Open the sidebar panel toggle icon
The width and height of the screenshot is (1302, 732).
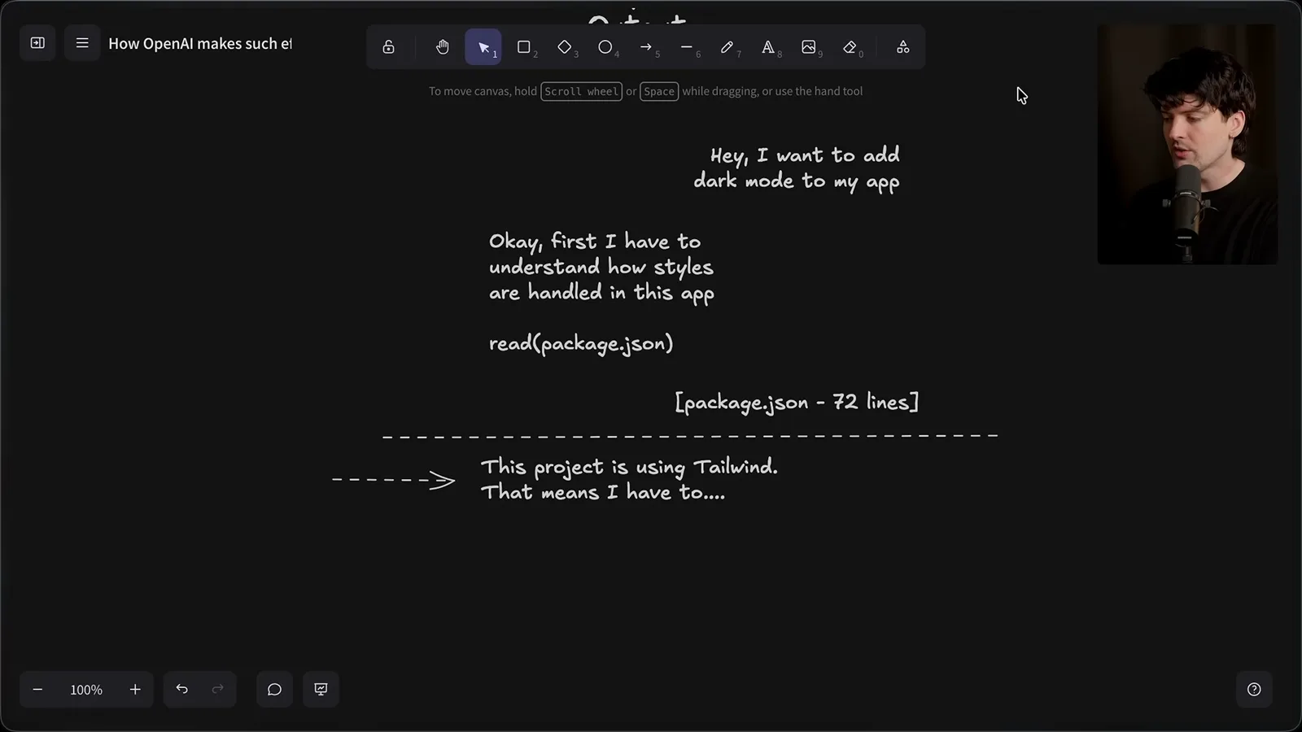37,43
